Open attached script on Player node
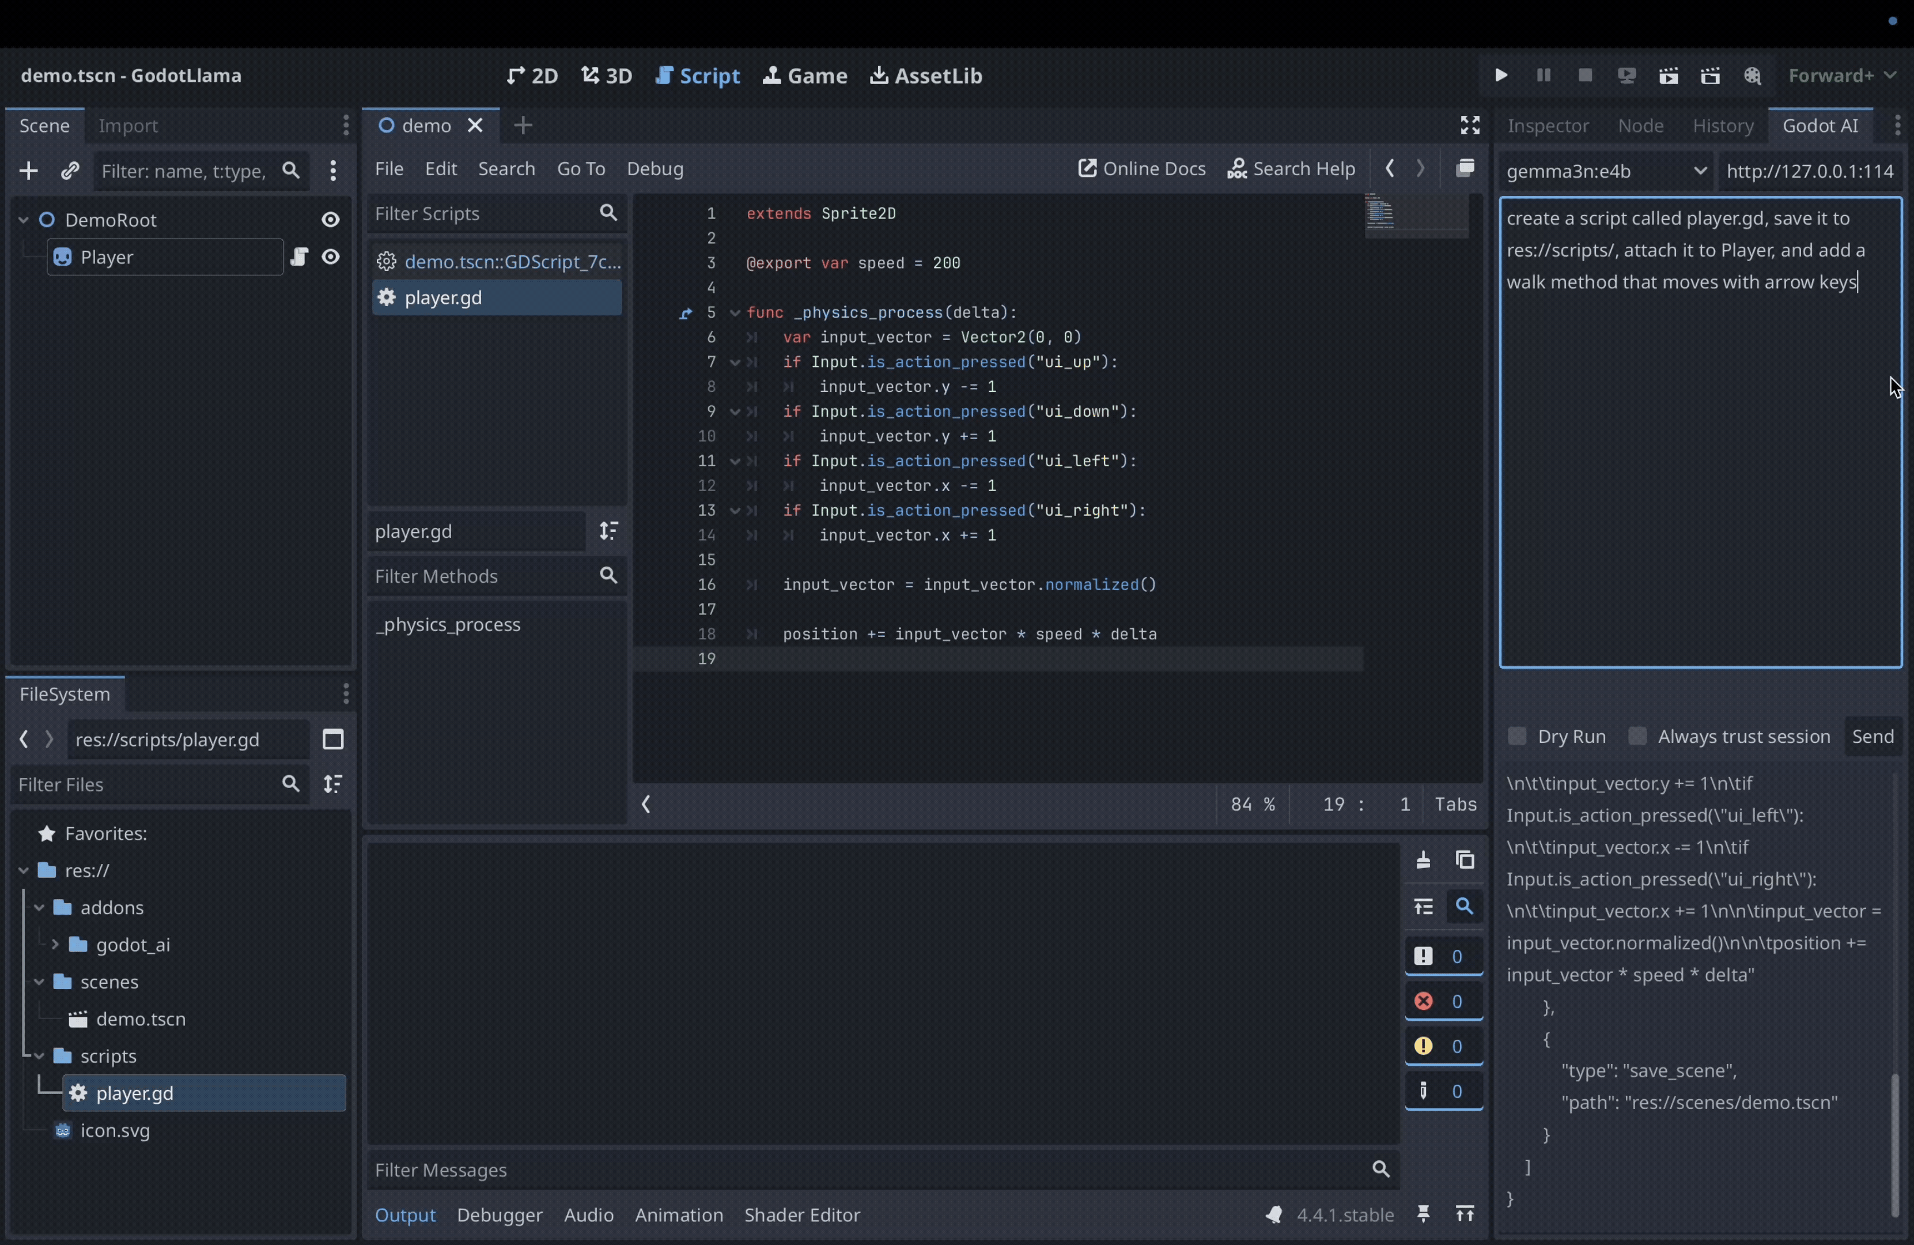The width and height of the screenshot is (1914, 1245). click(299, 258)
